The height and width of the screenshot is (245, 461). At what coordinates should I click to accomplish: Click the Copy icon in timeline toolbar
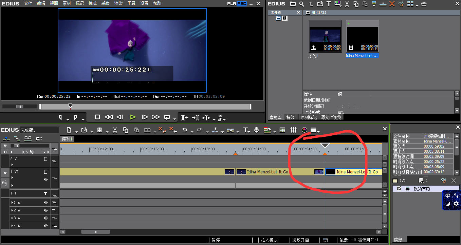coord(126,130)
